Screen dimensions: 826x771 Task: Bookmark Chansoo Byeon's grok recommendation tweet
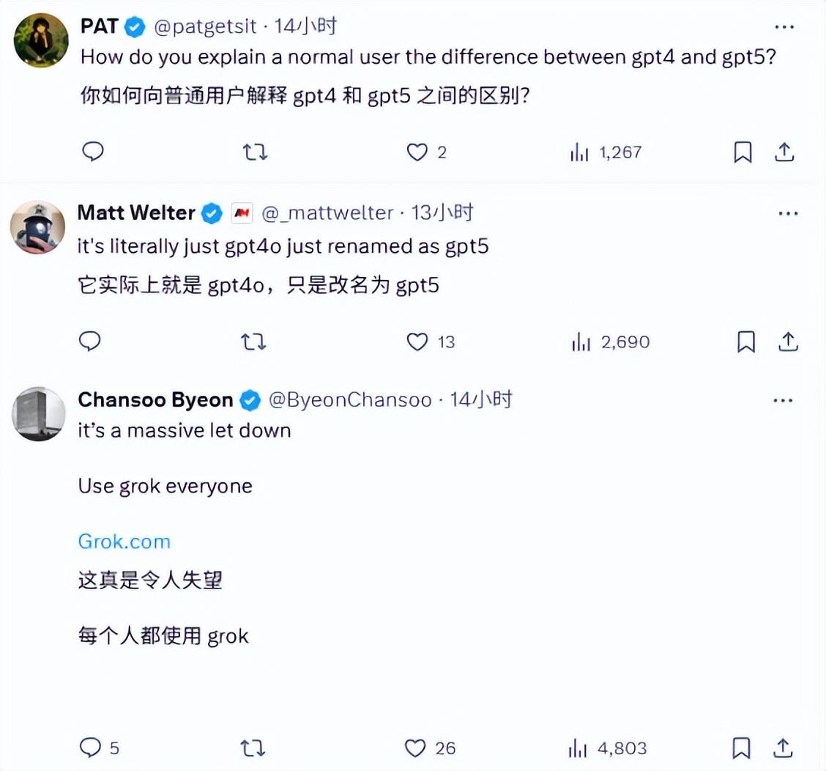tap(740, 748)
